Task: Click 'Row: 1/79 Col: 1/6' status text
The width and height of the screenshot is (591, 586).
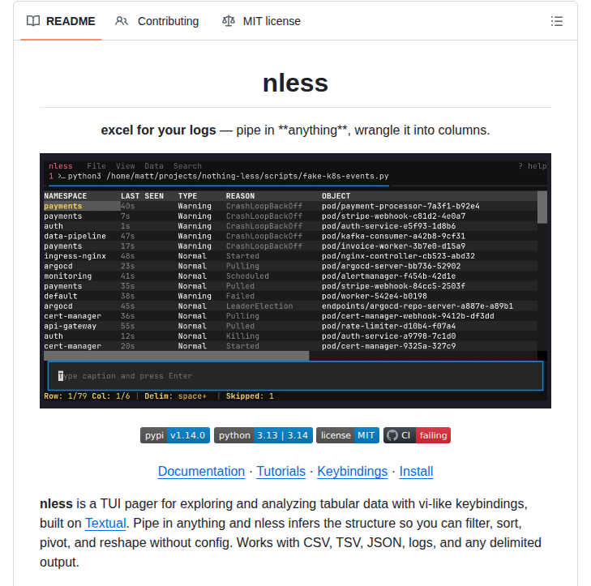Action: coord(87,396)
